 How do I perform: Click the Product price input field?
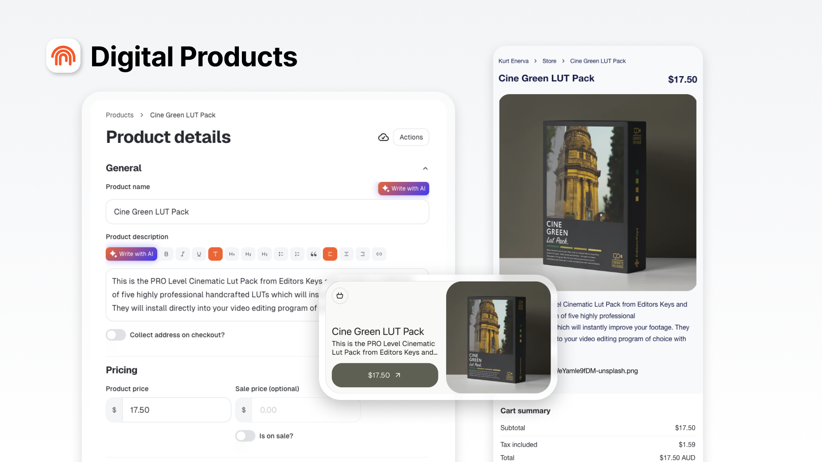(x=176, y=410)
